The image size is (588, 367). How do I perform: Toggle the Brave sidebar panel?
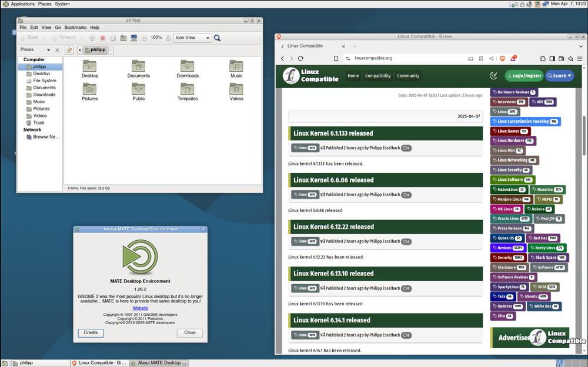552,58
